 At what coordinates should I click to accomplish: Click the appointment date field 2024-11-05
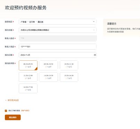[58, 55]
